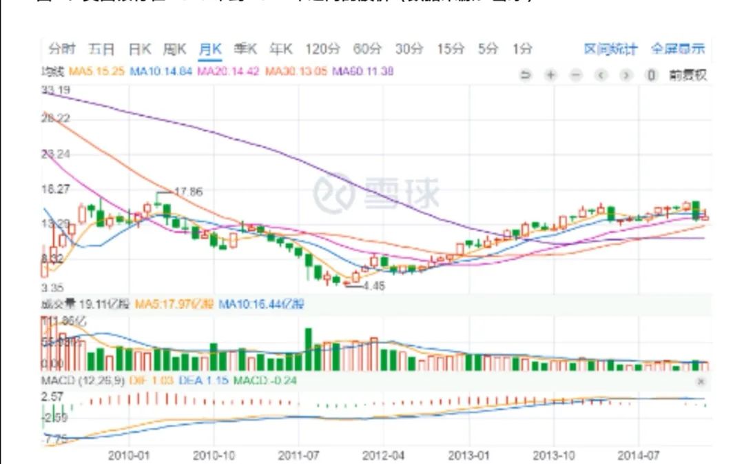Click the round "0" icon in the chart toolbar
744x464 pixels.
click(x=652, y=75)
